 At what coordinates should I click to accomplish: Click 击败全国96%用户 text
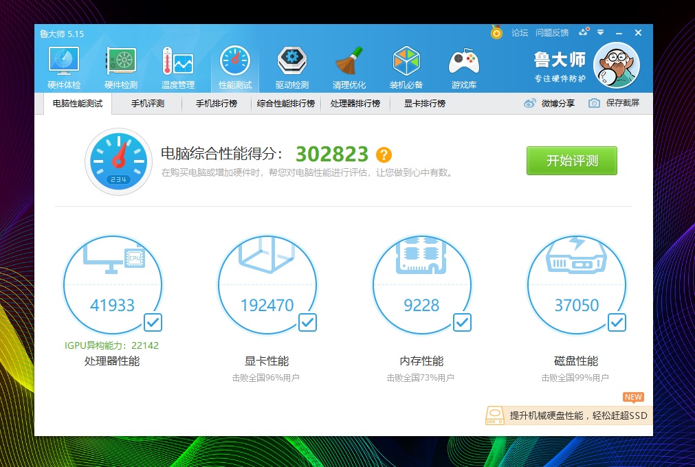[x=266, y=378]
